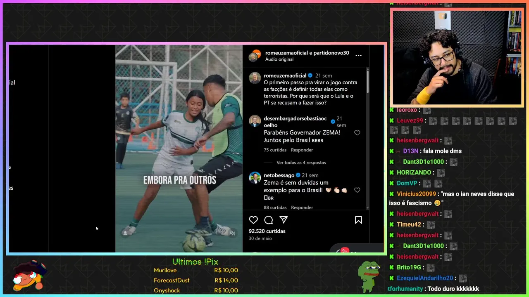Open romeuzemaoficial username above the caption
The image size is (529, 297).
pyautogui.click(x=285, y=75)
